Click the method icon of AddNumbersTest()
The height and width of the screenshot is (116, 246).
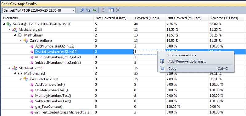[31, 85]
